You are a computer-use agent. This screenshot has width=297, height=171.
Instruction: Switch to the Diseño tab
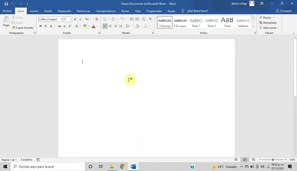click(x=48, y=11)
